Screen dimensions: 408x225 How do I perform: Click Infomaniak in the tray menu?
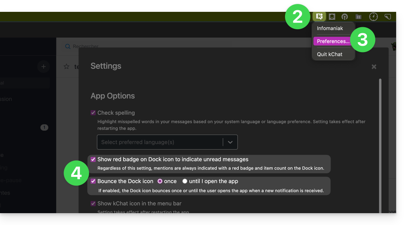(x=330, y=28)
